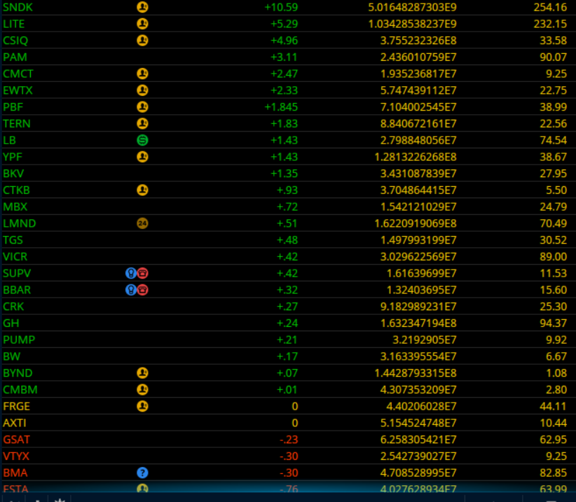Image resolution: width=576 pixels, height=502 pixels.
Task: Select the PAM ticker
Action: [x=15, y=57]
